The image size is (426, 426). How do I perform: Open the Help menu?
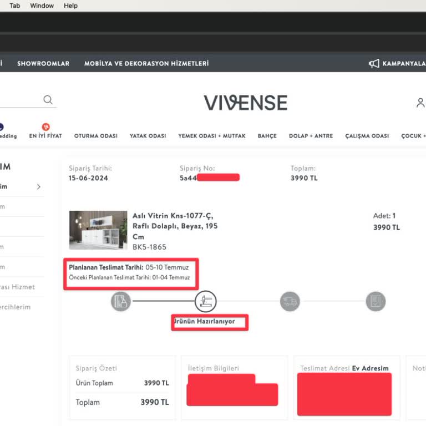pos(70,6)
